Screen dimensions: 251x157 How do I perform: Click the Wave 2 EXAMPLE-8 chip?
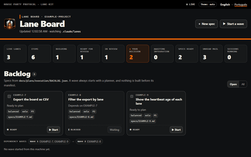coord(89,142)
